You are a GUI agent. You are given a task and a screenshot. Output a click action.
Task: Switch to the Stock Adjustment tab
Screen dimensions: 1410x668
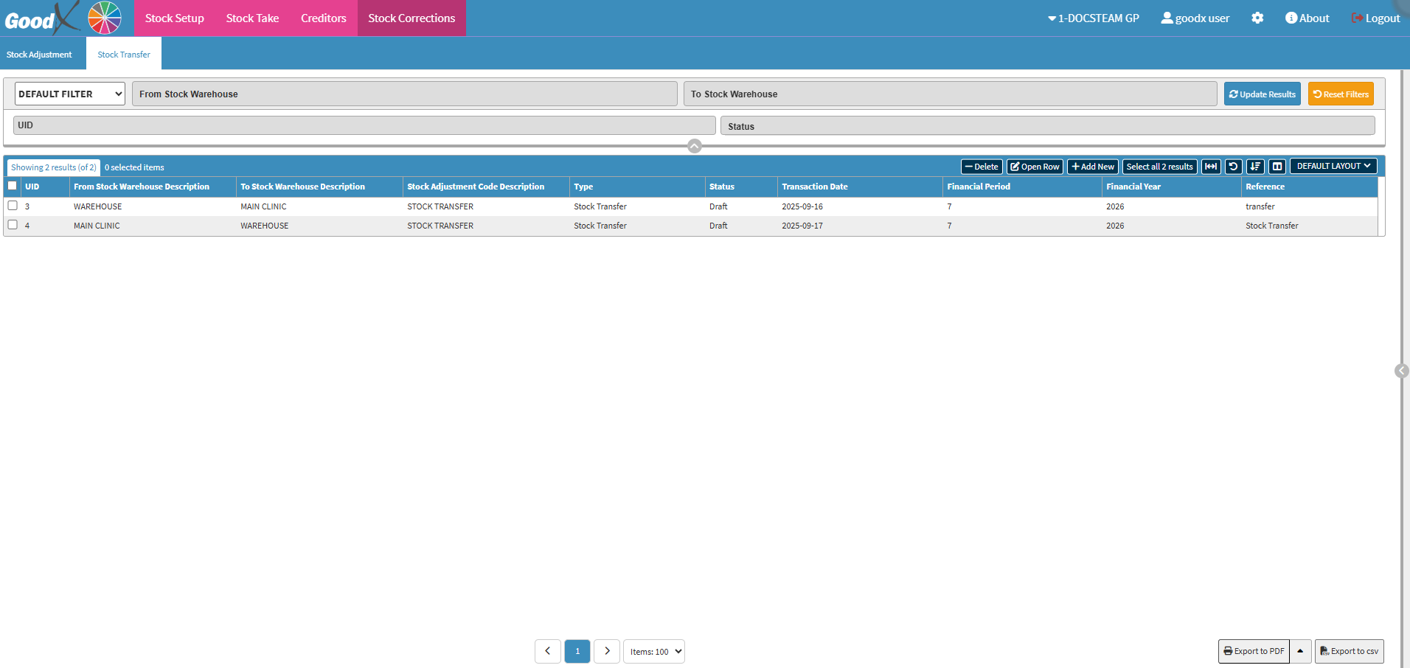39,55
